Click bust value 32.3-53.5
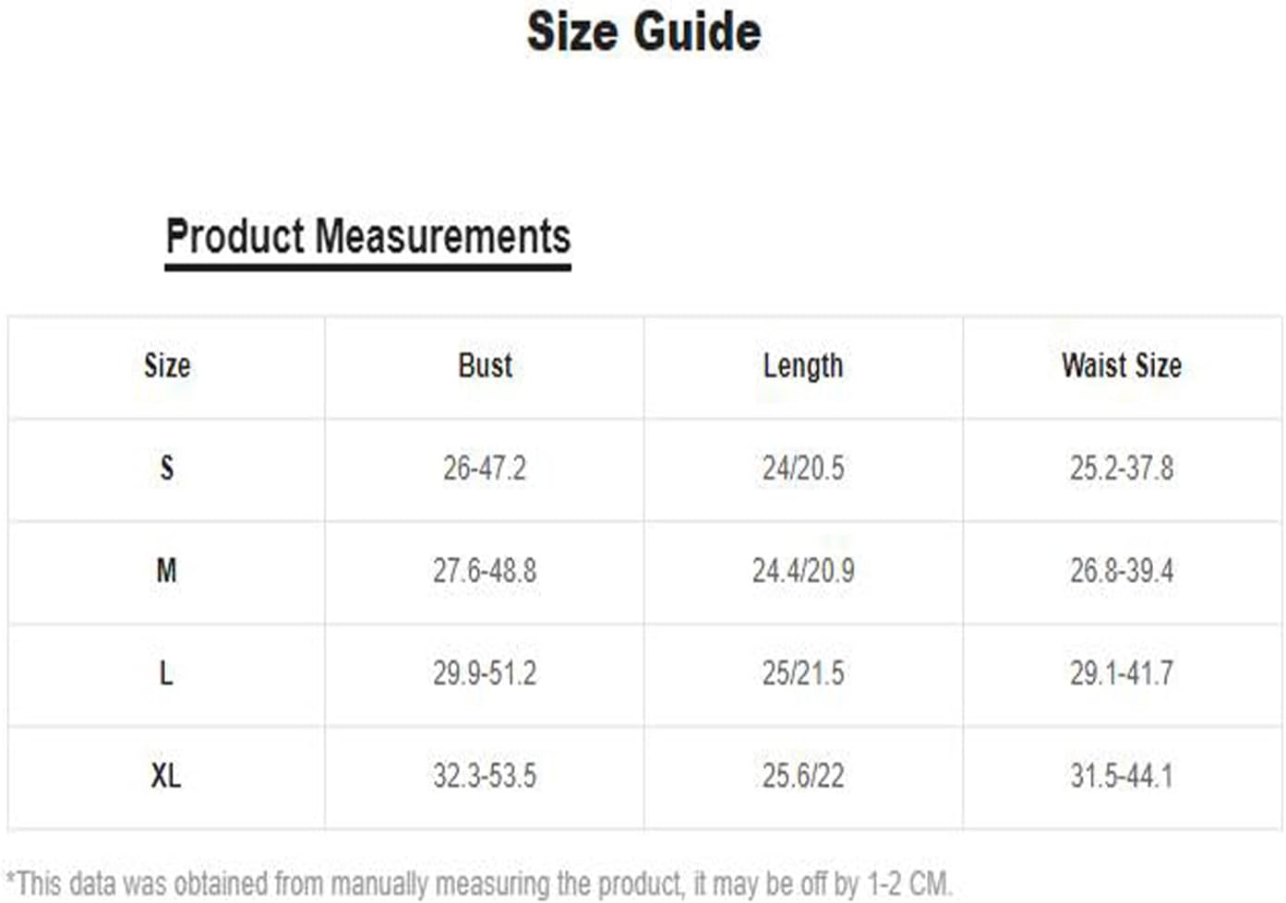 pos(485,776)
